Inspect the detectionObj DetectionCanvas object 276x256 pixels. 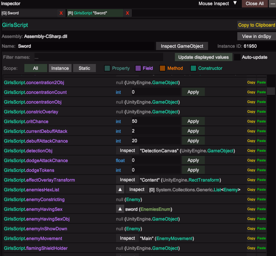[x=127, y=150]
